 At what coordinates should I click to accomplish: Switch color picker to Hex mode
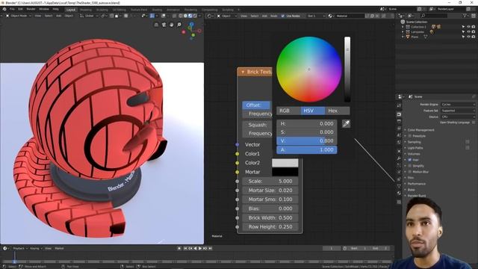[x=337, y=111]
